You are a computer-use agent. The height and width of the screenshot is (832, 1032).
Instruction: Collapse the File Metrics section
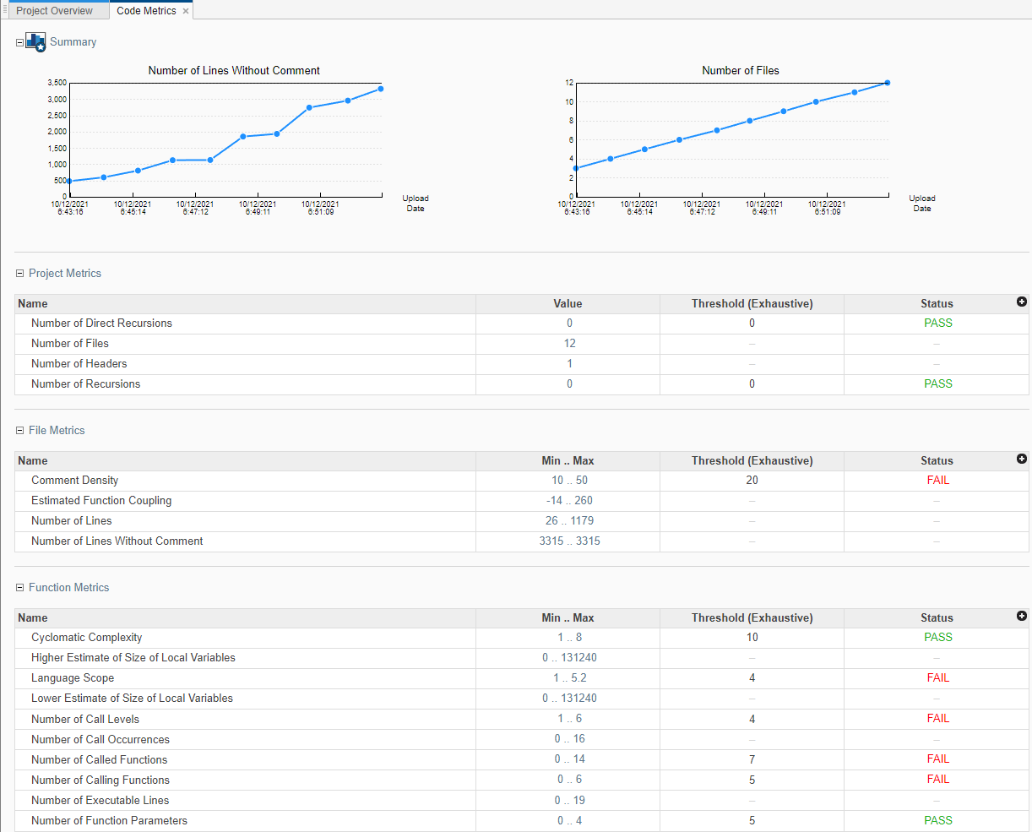coord(20,431)
